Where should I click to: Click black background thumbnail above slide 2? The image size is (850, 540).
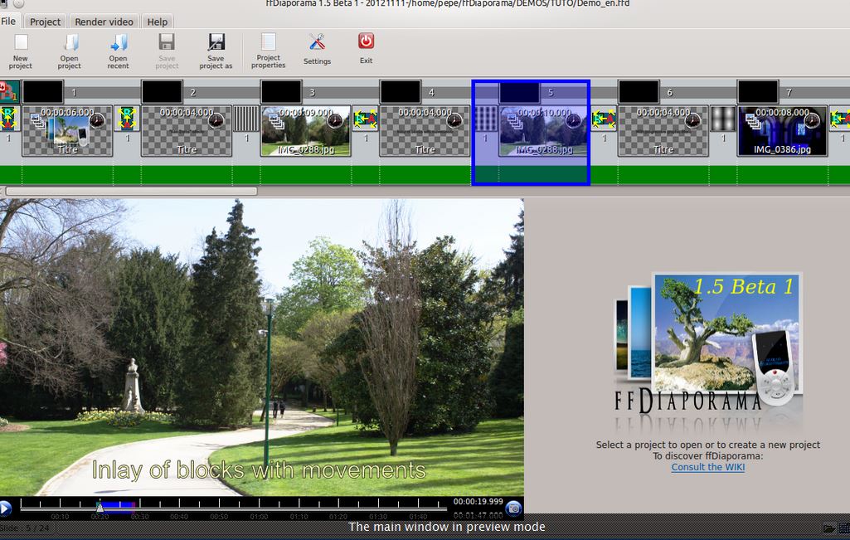162,91
